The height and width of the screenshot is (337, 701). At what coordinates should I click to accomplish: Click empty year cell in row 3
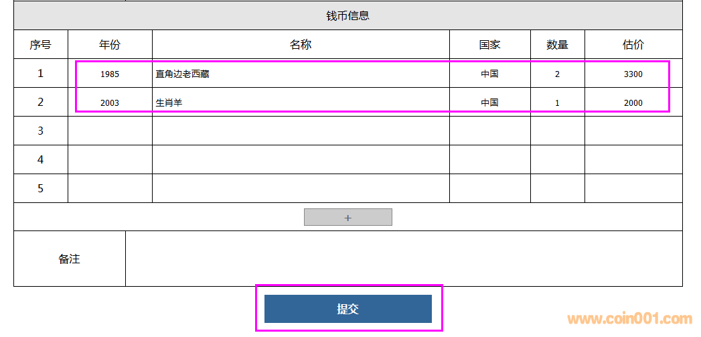(x=110, y=131)
